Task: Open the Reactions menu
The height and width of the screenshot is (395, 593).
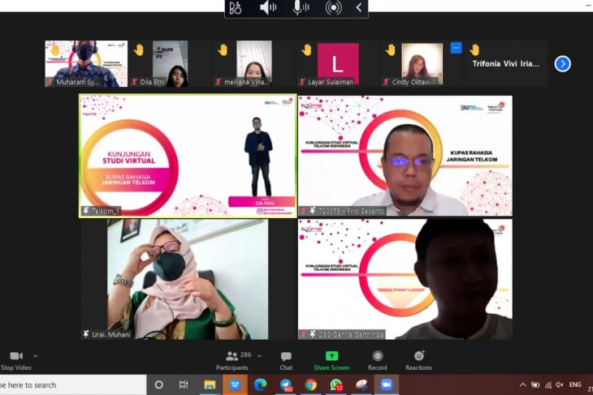Action: (x=418, y=361)
